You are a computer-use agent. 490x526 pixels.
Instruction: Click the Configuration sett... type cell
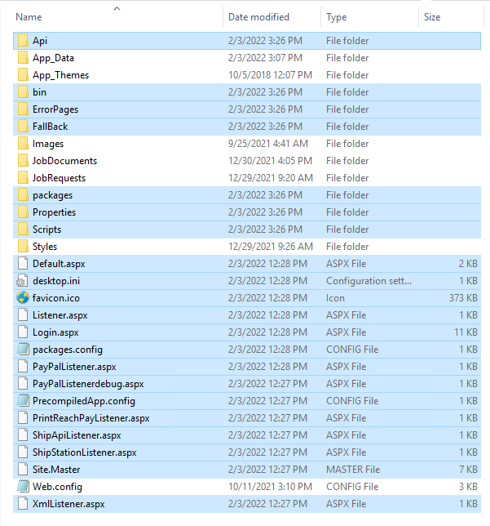(369, 281)
